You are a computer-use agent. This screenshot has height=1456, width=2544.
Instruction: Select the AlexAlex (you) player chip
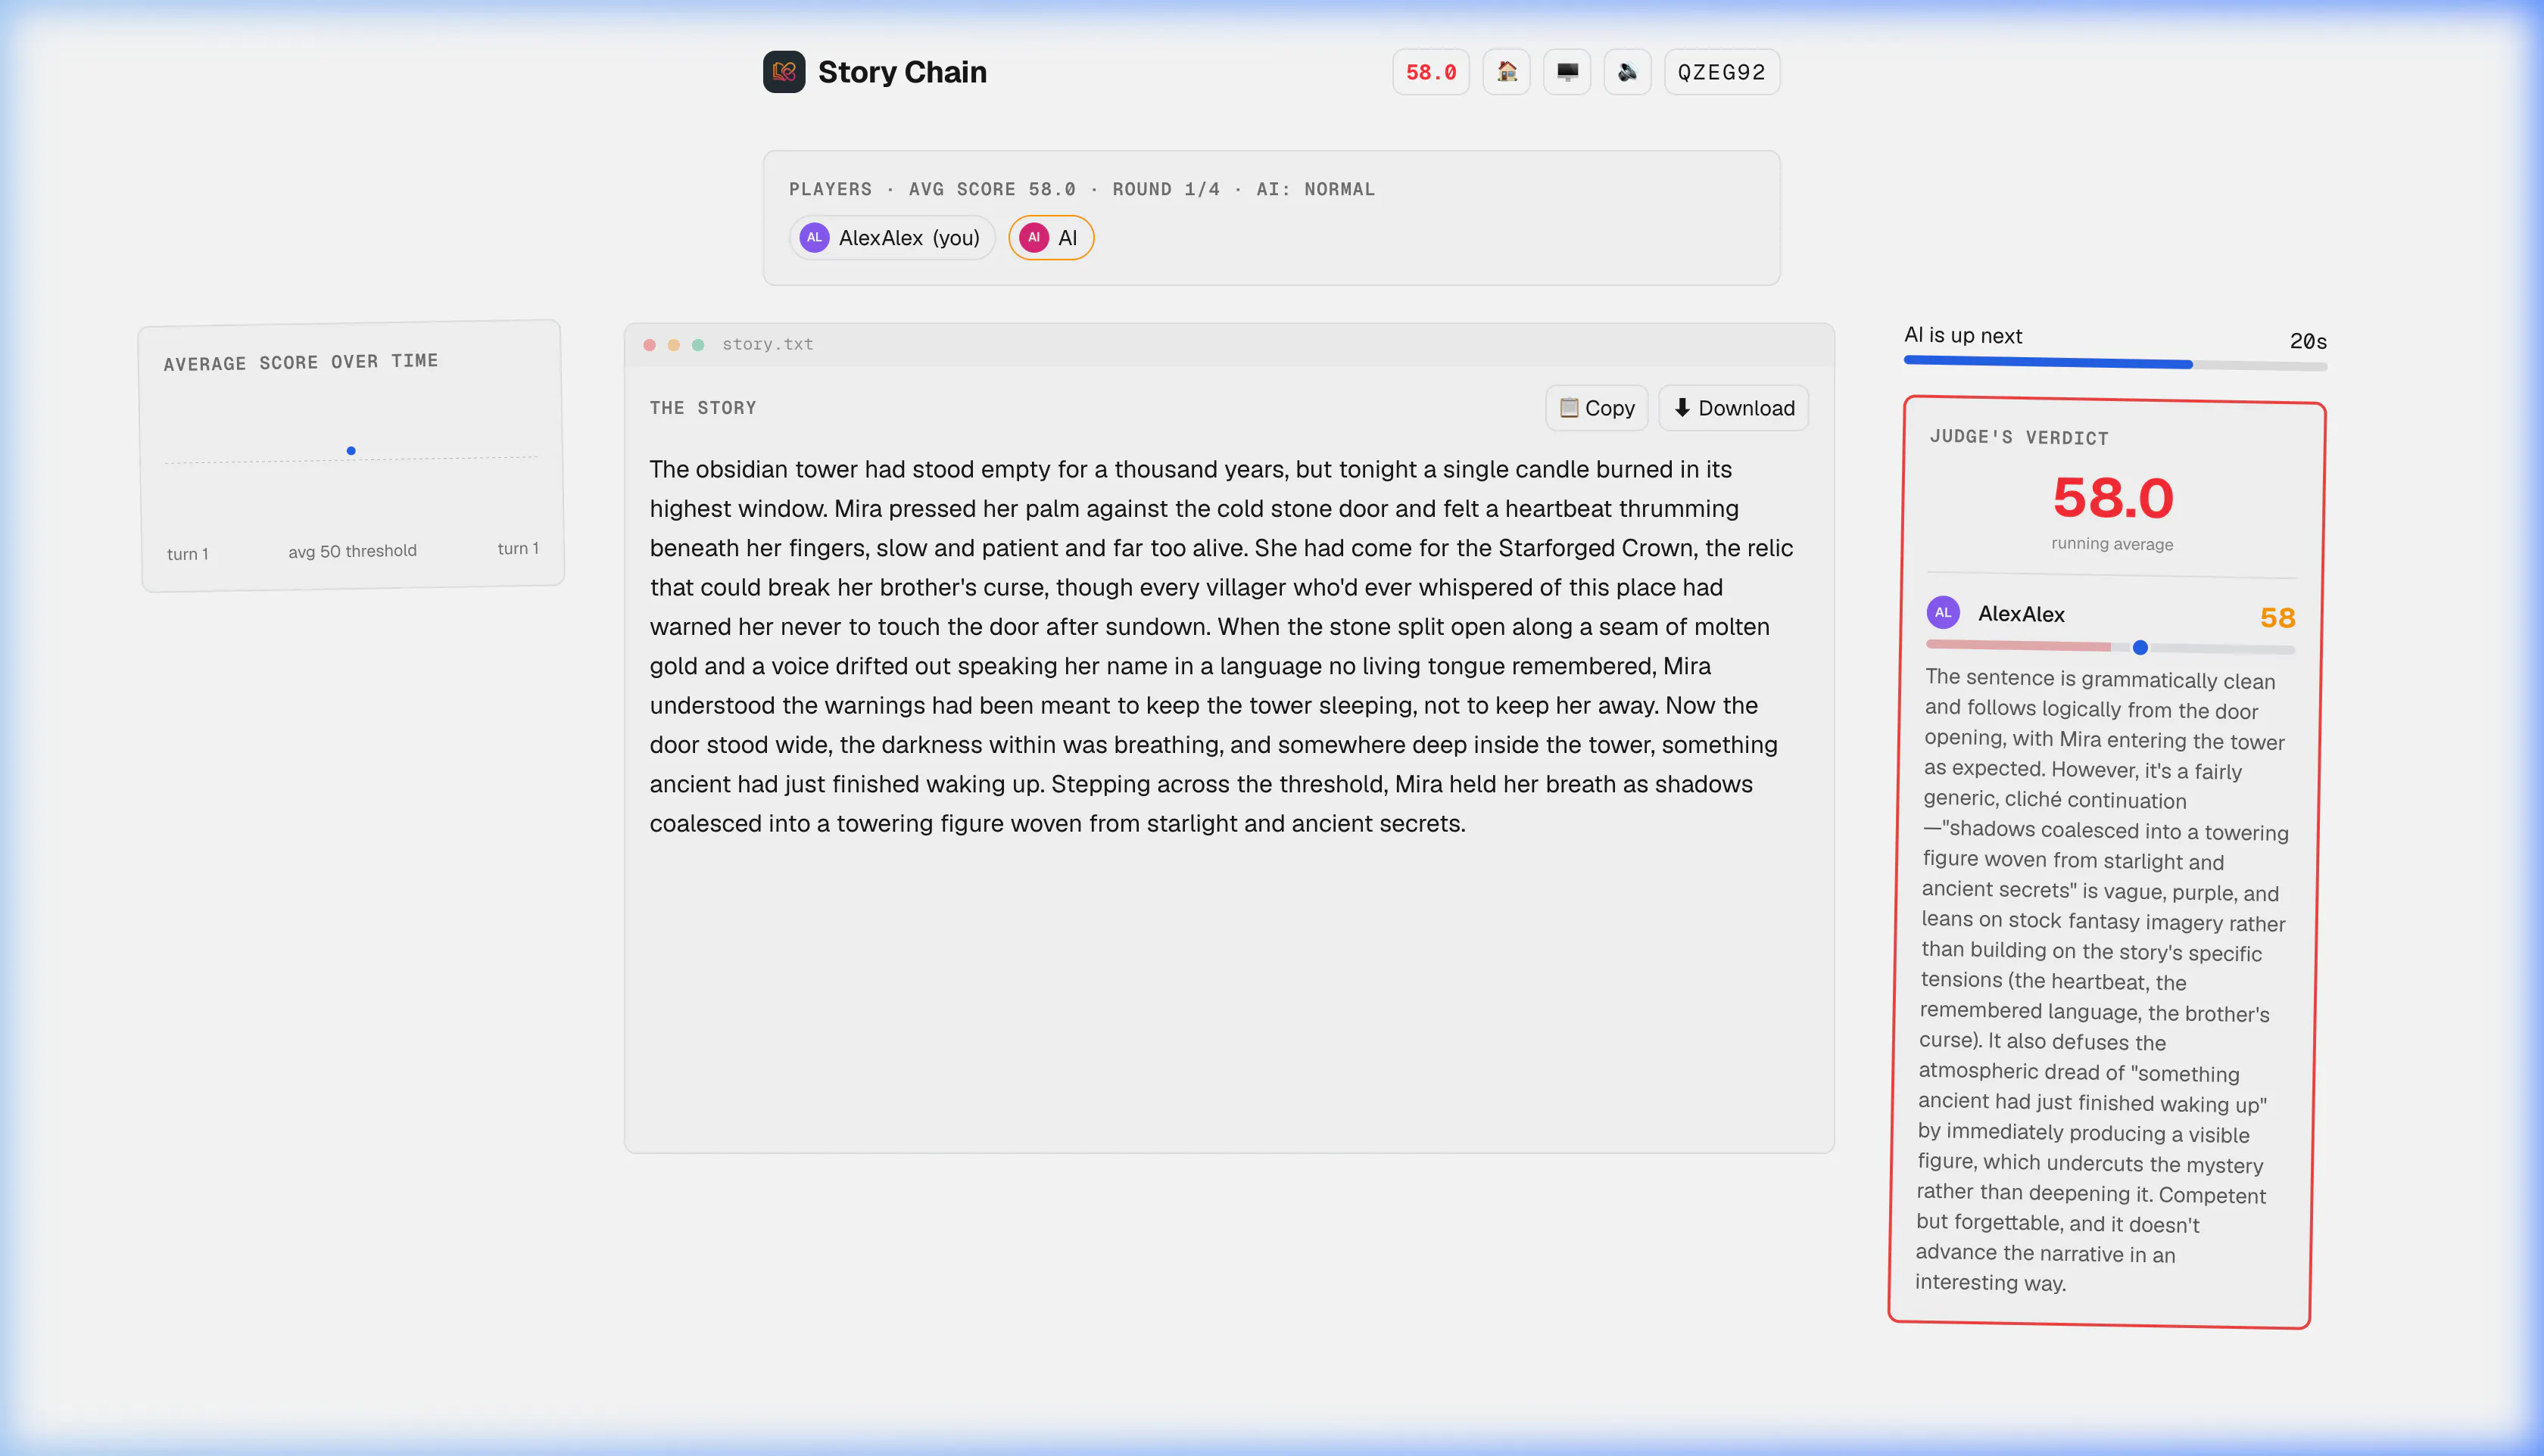tap(891, 238)
